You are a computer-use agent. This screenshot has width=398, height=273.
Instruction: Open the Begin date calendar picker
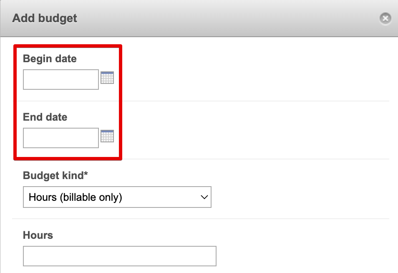[107, 78]
